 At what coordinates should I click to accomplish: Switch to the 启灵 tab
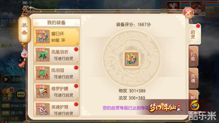click(x=194, y=34)
